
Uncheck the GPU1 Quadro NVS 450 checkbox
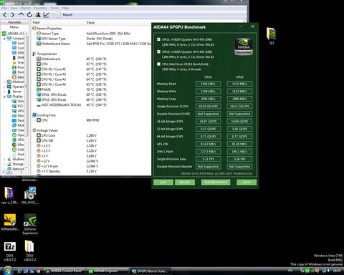158,39
